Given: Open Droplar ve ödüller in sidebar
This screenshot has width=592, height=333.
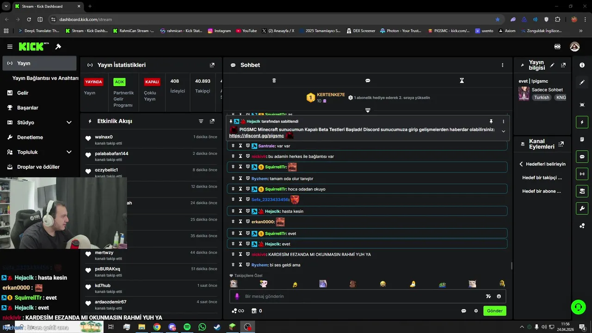Looking at the screenshot, I should click(x=39, y=167).
